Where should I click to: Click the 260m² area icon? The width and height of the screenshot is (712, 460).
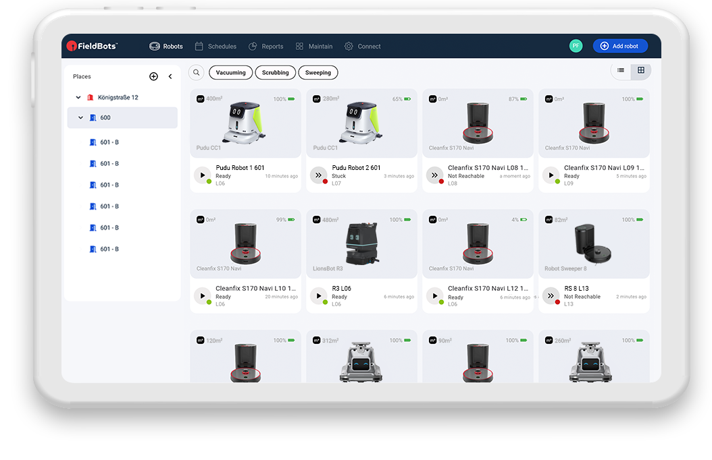coord(549,341)
